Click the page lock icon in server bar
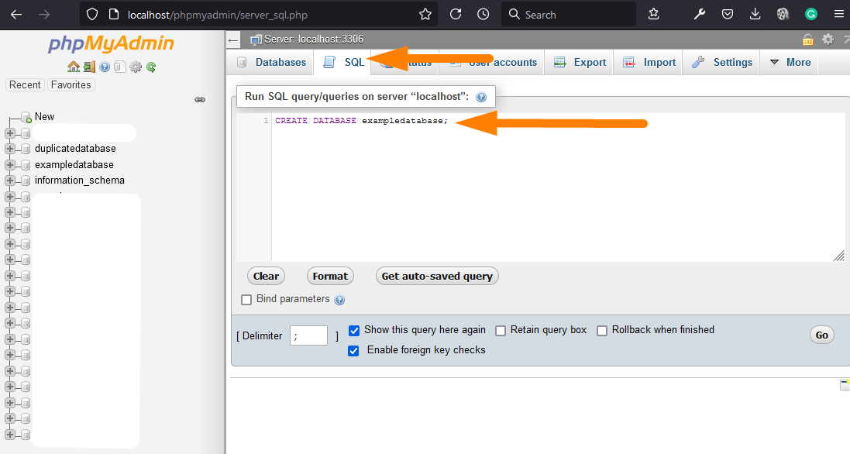This screenshot has height=454, width=850. pos(807,40)
